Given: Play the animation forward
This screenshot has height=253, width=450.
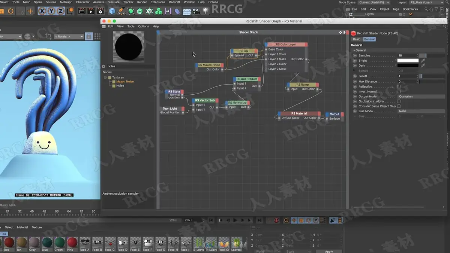Looking at the screenshot, I should point(235,220).
